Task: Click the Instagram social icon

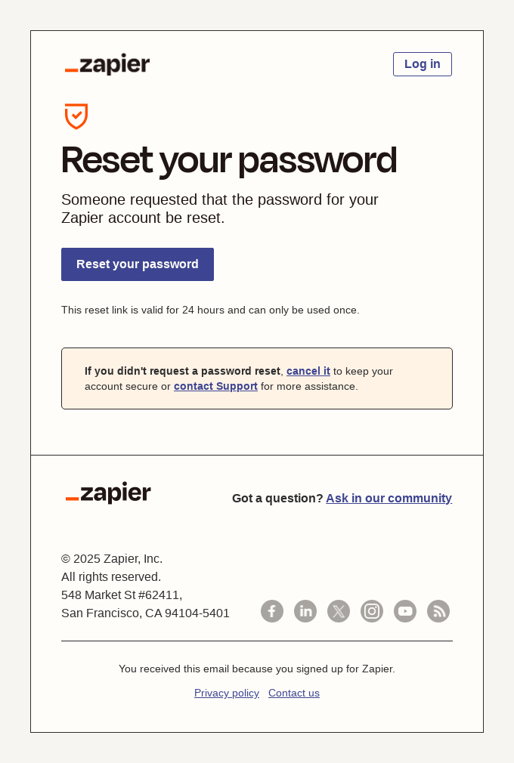Action: pyautogui.click(x=372, y=611)
